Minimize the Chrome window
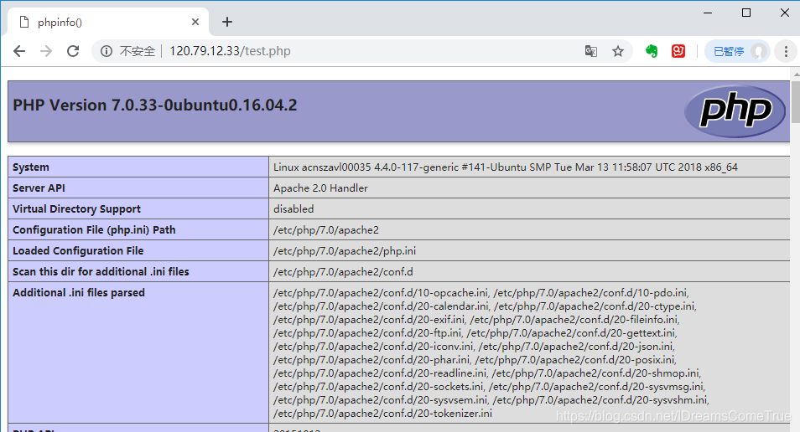 coord(708,13)
